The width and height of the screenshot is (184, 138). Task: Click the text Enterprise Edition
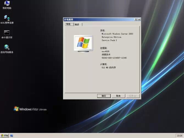pyautogui.click(x=111, y=37)
